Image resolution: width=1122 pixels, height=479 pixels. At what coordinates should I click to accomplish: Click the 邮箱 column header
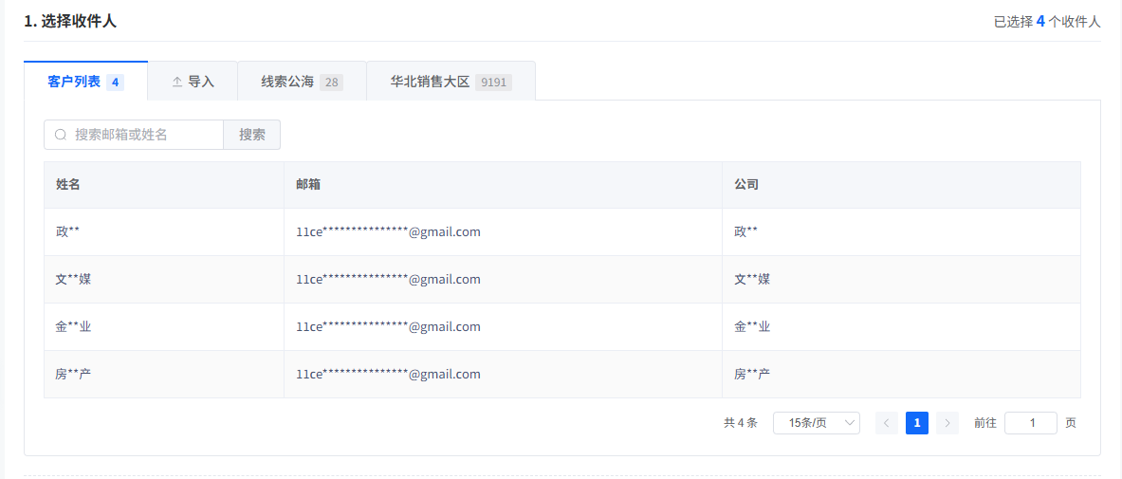[308, 185]
